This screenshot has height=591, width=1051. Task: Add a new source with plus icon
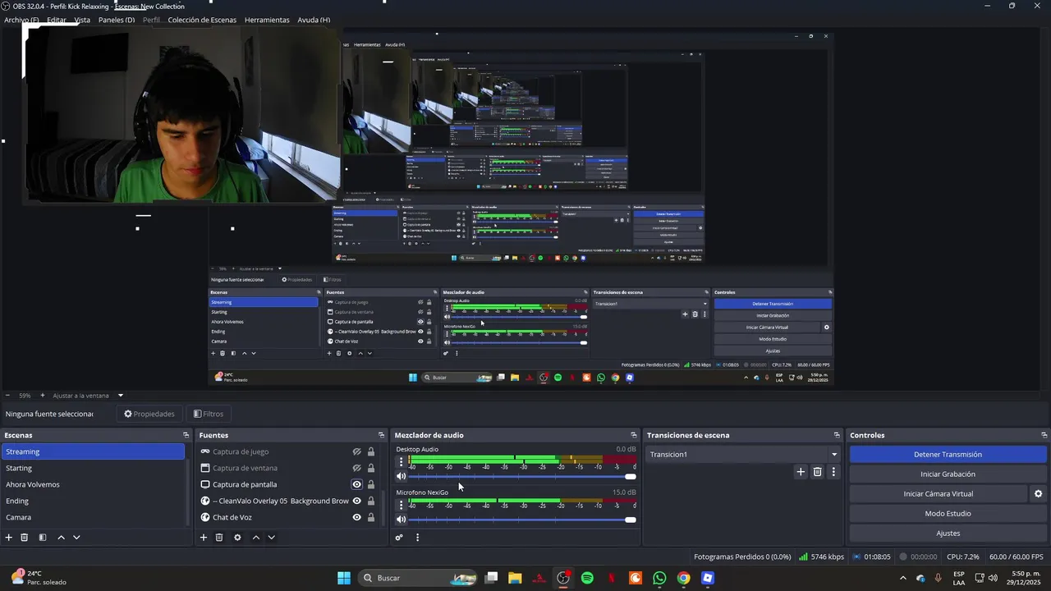204,538
